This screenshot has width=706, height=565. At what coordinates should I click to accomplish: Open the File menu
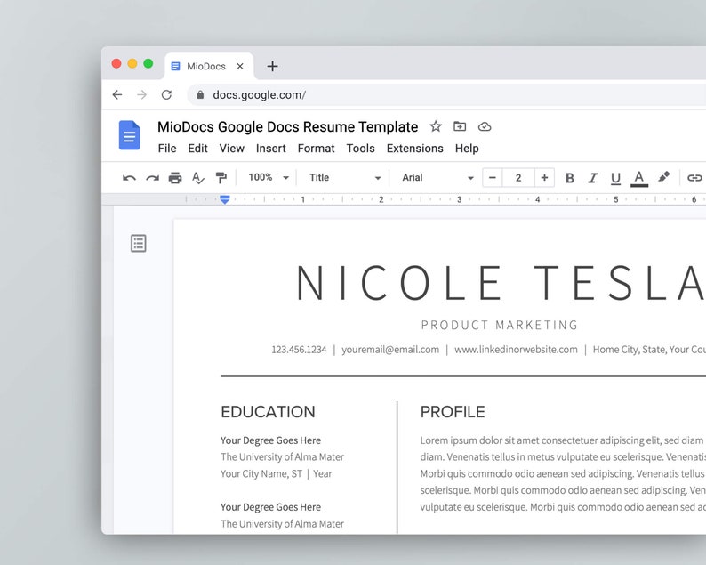pos(167,149)
